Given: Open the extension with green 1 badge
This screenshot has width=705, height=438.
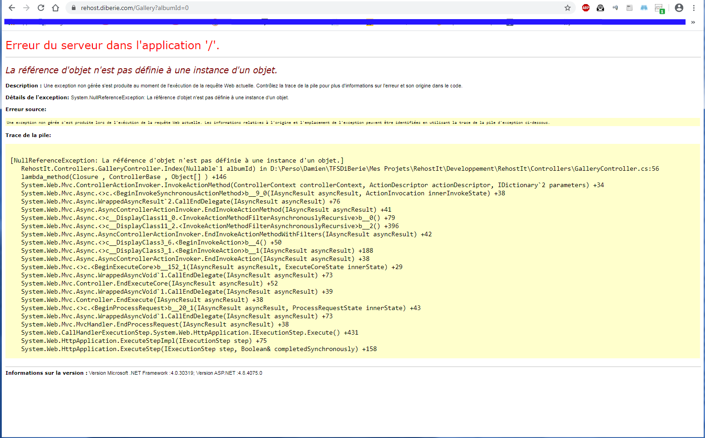Looking at the screenshot, I should [659, 8].
